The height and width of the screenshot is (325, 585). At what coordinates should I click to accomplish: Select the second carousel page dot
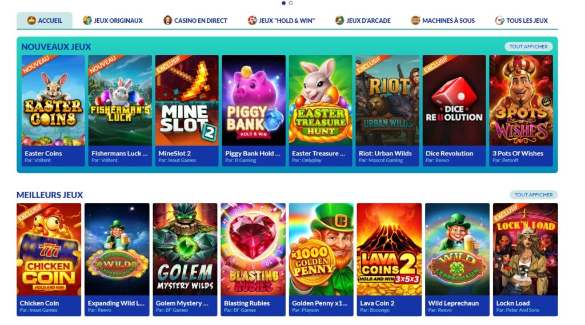tap(291, 3)
